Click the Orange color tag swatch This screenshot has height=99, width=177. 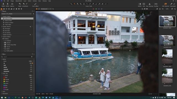4,79
